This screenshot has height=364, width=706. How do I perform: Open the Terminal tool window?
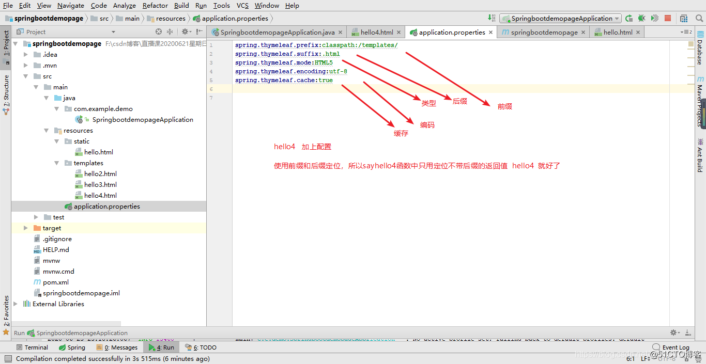32,347
